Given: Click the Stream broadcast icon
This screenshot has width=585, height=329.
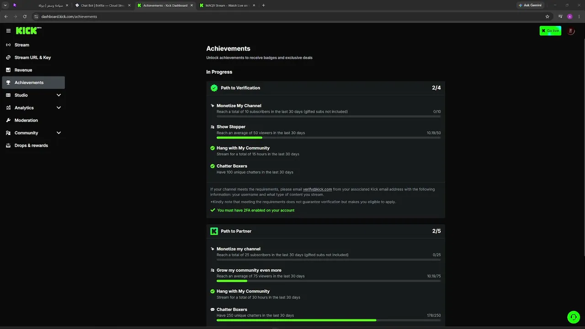Looking at the screenshot, I should point(8,45).
